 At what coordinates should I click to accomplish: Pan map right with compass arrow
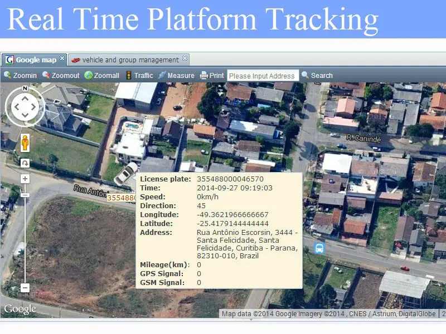tap(35, 107)
